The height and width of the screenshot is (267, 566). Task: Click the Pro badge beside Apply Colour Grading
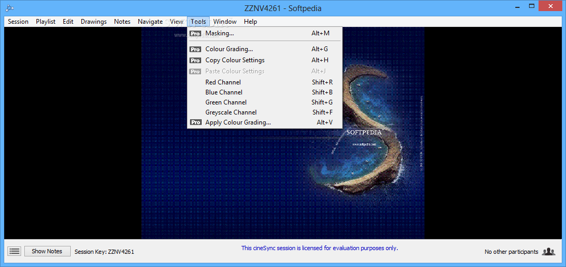(195, 122)
